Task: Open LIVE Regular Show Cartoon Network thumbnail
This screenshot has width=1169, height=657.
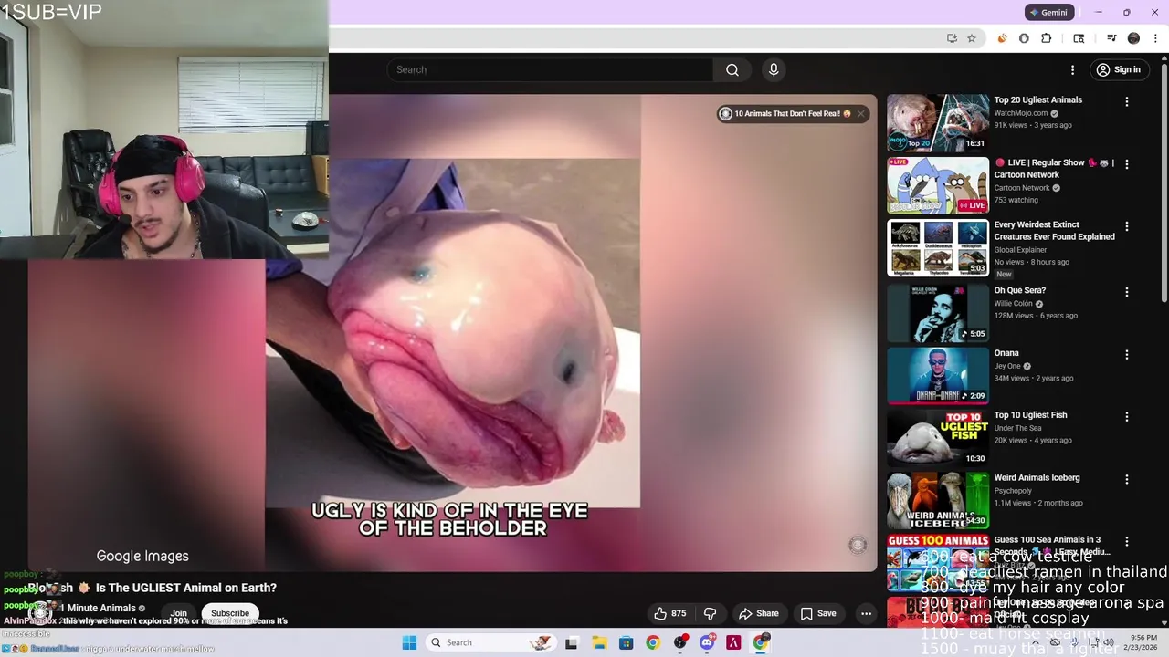Action: [938, 185]
